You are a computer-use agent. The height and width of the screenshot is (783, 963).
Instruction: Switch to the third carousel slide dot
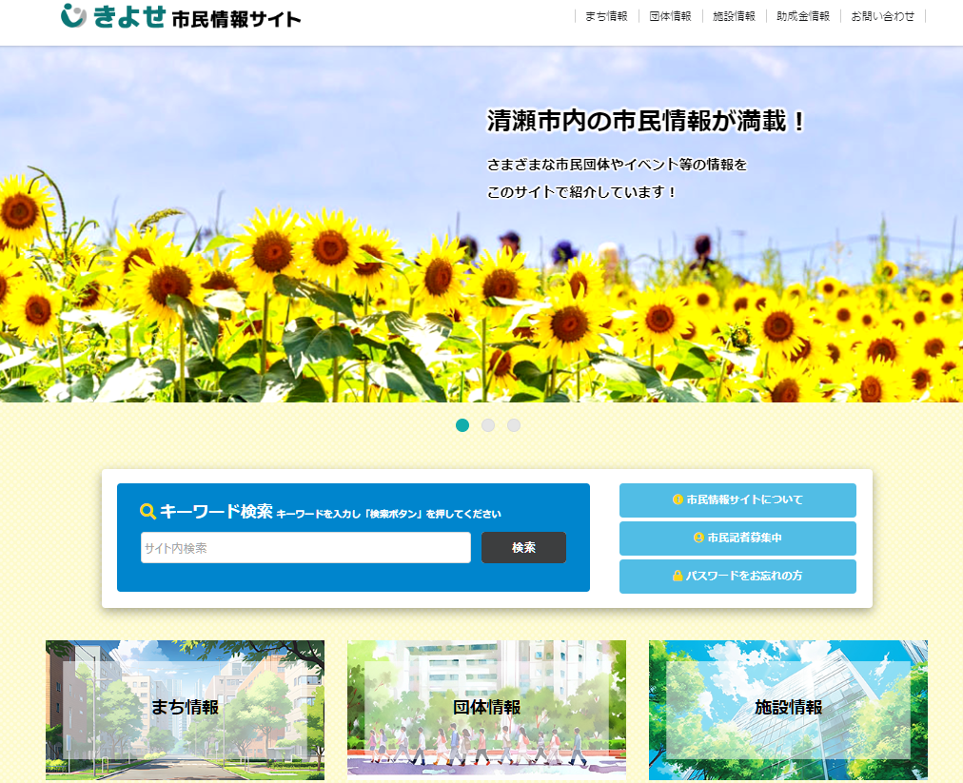click(x=514, y=425)
